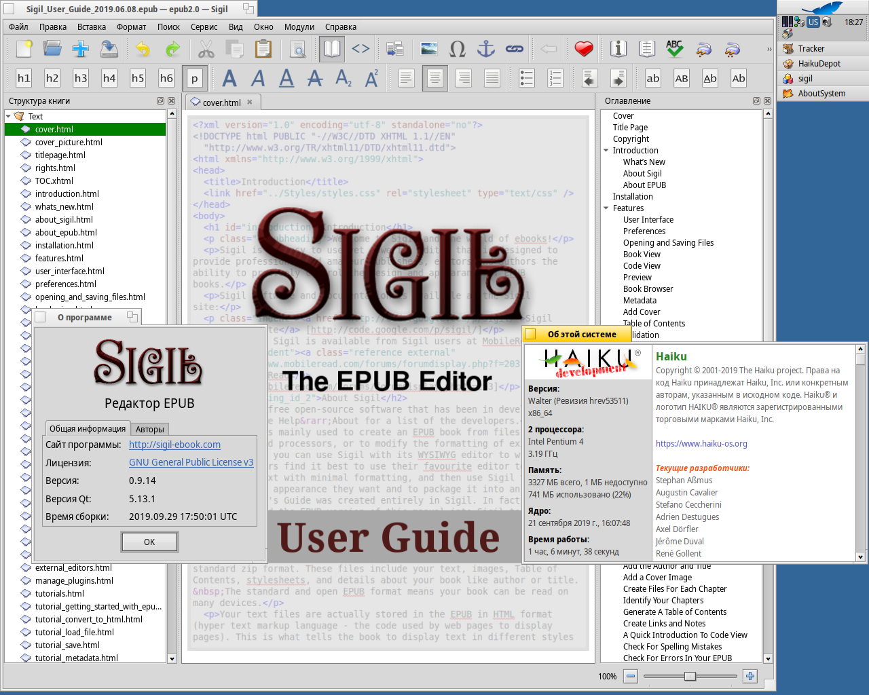Open the Сервис menu
Screen dimensions: 869x695
204,27
